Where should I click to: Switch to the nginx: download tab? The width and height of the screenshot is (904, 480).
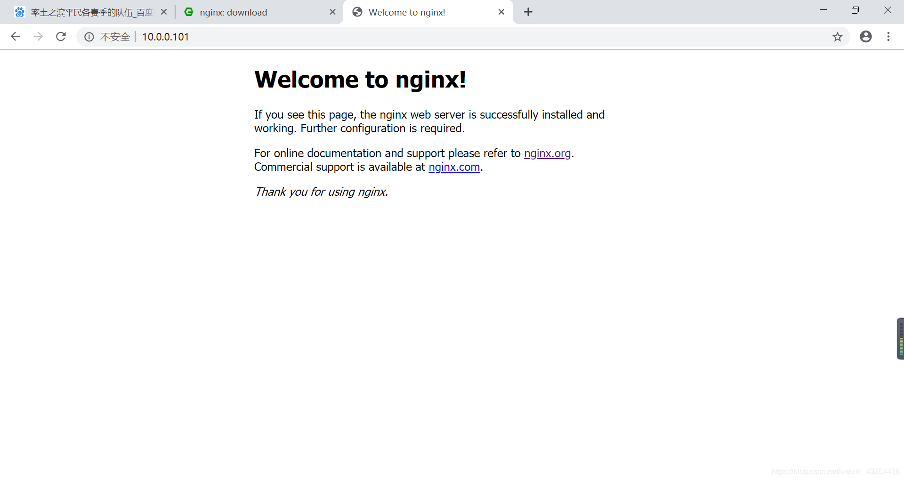coord(259,12)
